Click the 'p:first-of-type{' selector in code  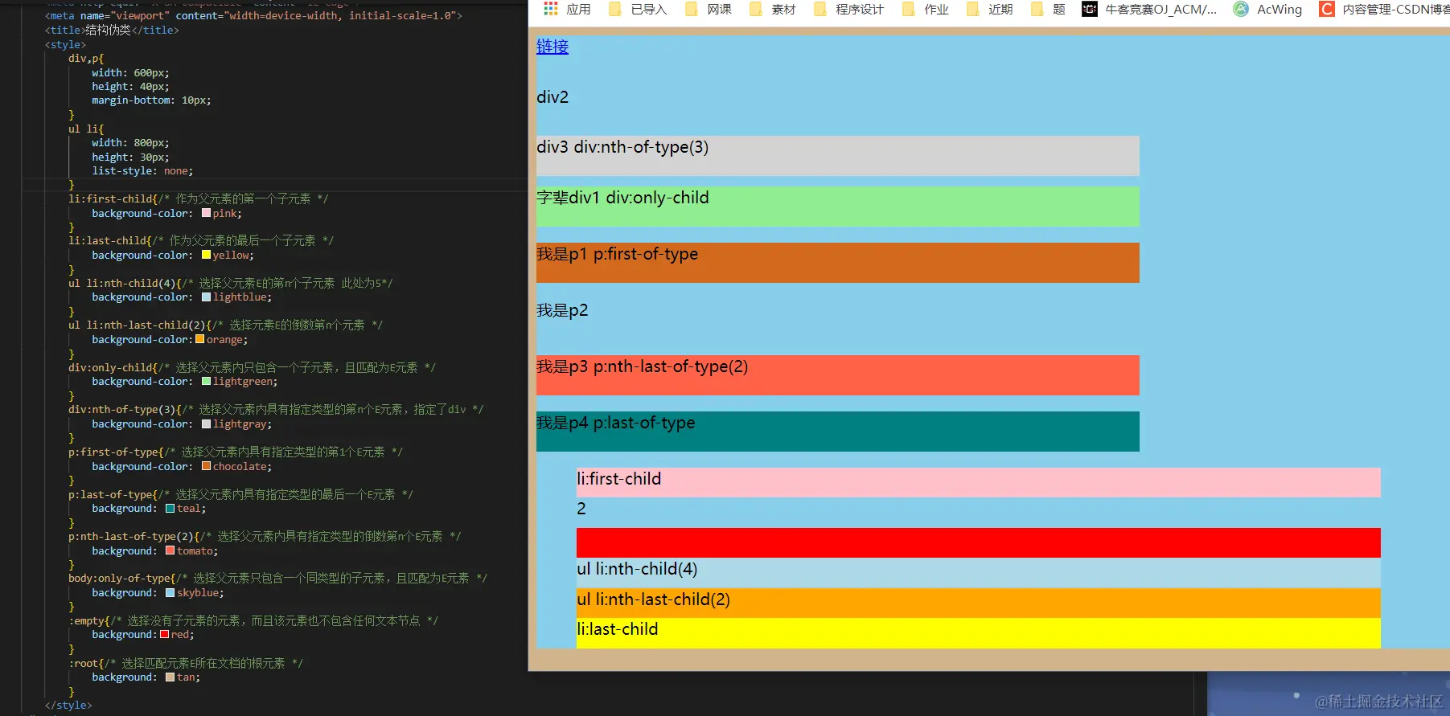[117, 452]
